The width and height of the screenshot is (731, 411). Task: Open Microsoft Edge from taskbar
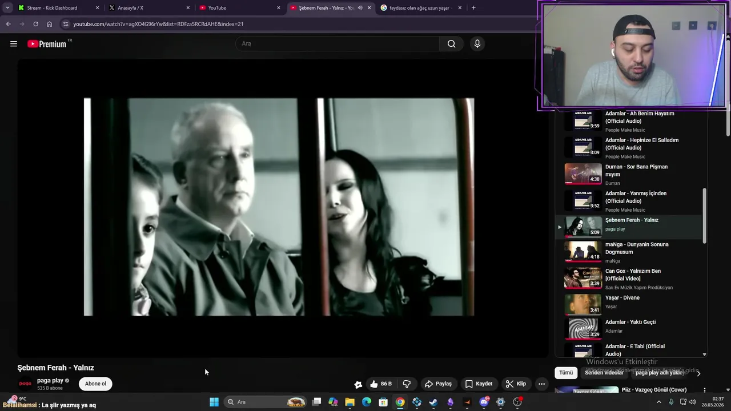(x=367, y=402)
